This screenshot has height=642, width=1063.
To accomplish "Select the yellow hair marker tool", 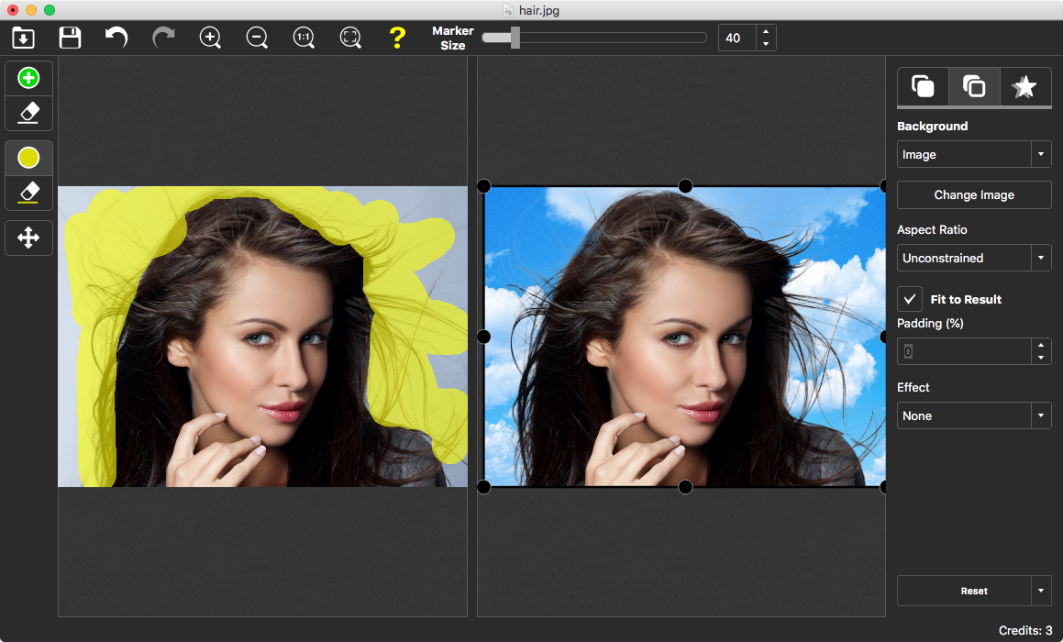I will (28, 157).
